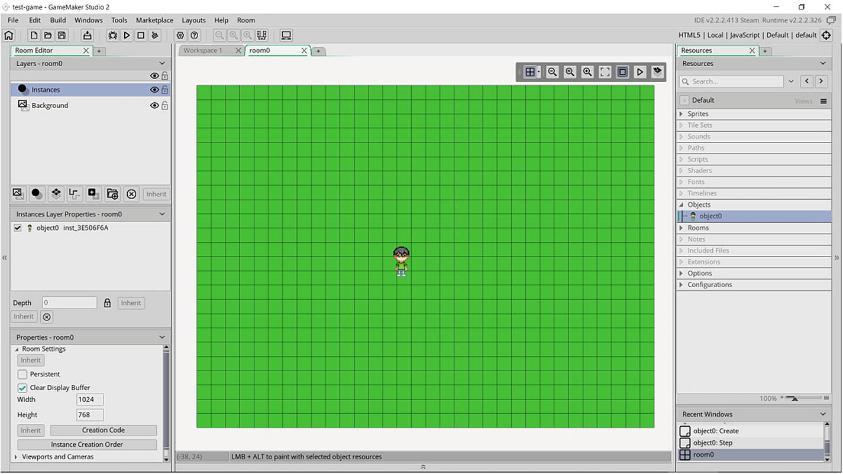Go to the next search result arrow
This screenshot has width=843, height=474.
[821, 82]
